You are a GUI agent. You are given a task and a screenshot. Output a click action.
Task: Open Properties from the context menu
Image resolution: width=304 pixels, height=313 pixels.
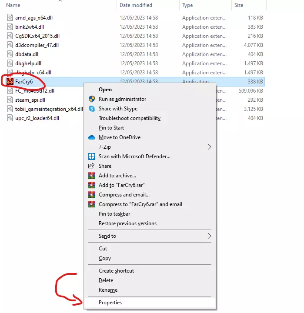coord(150,303)
